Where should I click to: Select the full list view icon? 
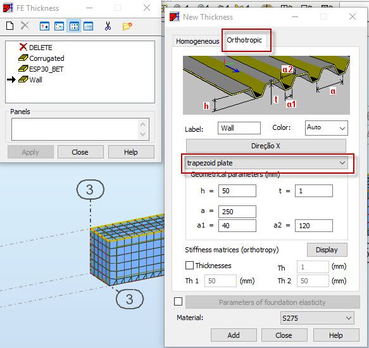pos(89,26)
